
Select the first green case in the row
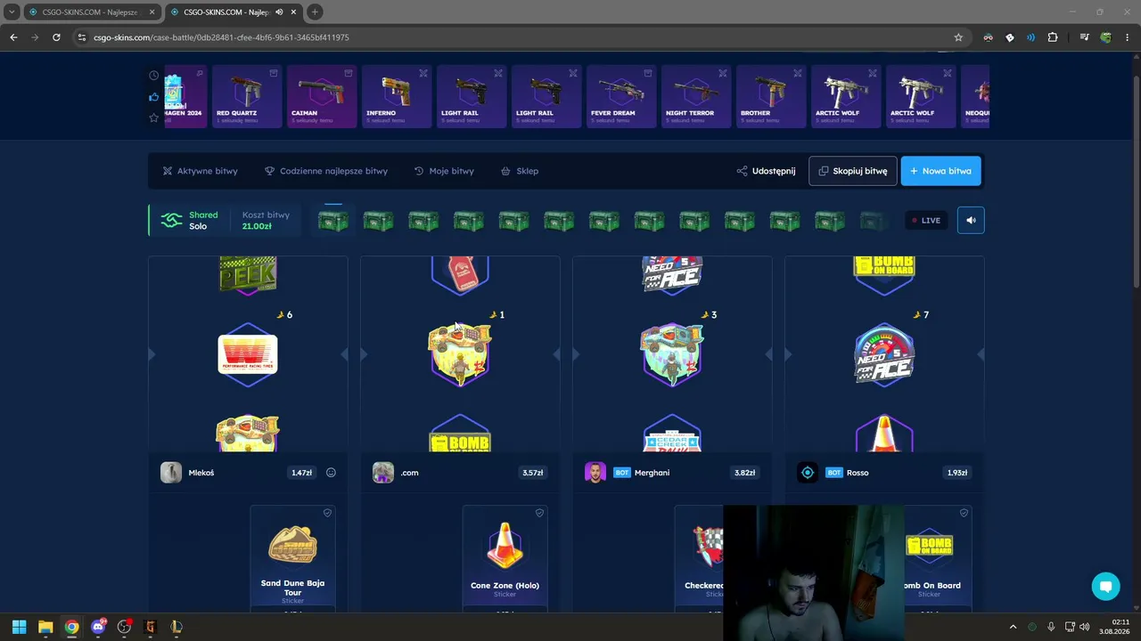(333, 221)
